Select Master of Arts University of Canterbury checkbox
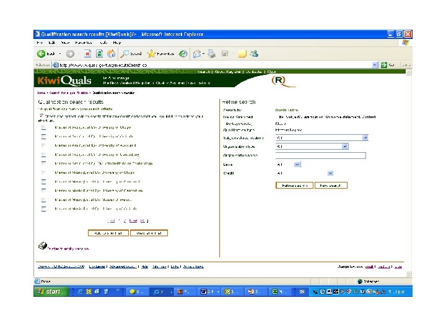Image resolution: width=446 pixels, height=334 pixels. (x=43, y=155)
